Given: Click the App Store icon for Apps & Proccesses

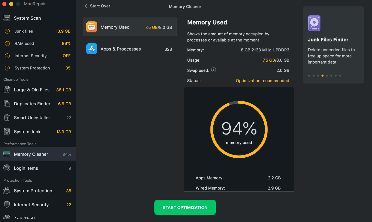Looking at the screenshot, I should coord(92,49).
